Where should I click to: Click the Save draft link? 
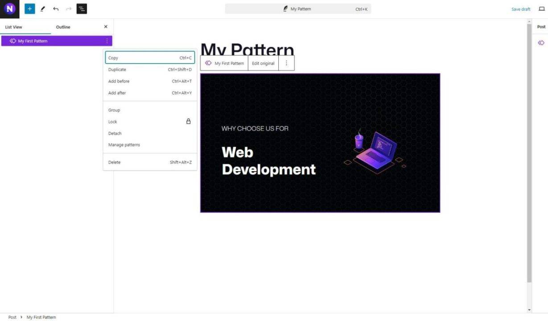(x=520, y=8)
